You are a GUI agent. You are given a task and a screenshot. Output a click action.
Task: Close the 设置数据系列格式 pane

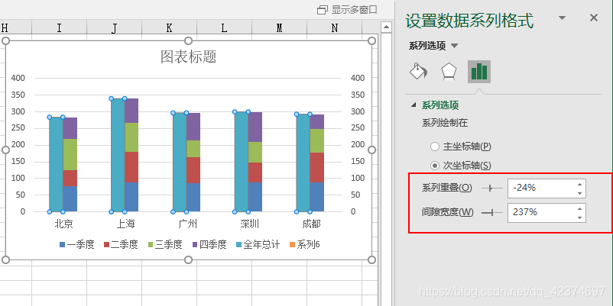tap(593, 18)
